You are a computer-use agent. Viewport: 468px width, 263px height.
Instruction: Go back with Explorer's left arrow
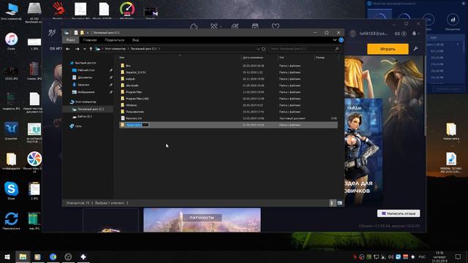68,49
